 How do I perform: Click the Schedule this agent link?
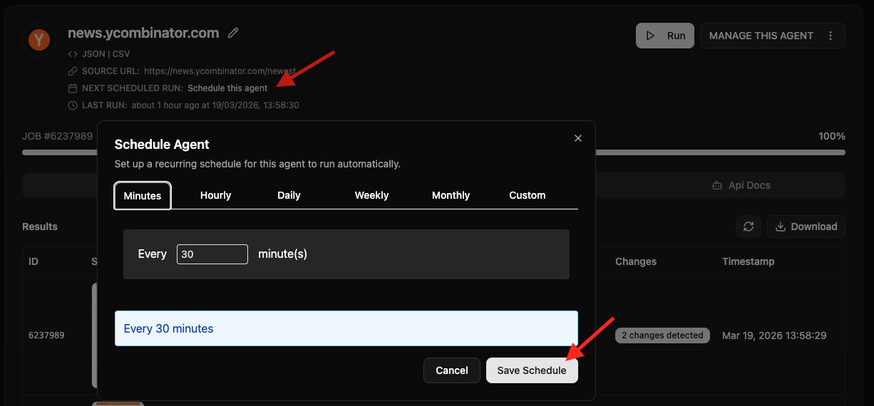tap(227, 88)
